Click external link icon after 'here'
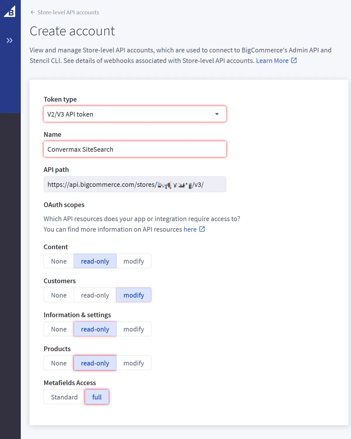 coord(202,229)
